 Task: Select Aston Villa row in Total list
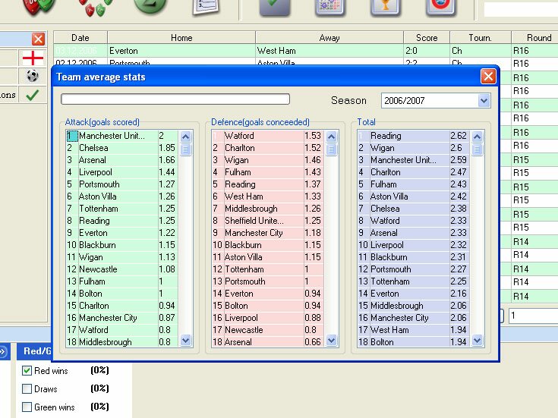click(x=414, y=196)
